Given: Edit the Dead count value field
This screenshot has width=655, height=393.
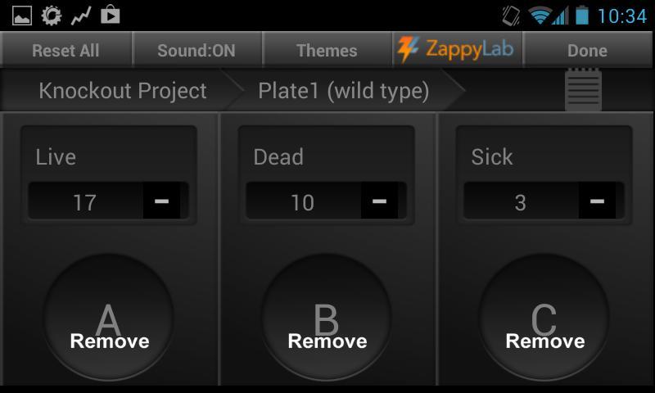Looking at the screenshot, I should pyautogui.click(x=303, y=202).
